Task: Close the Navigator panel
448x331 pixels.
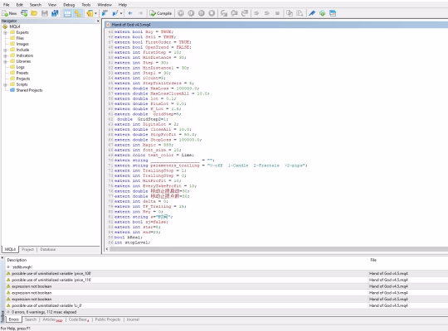Action: click(98, 21)
